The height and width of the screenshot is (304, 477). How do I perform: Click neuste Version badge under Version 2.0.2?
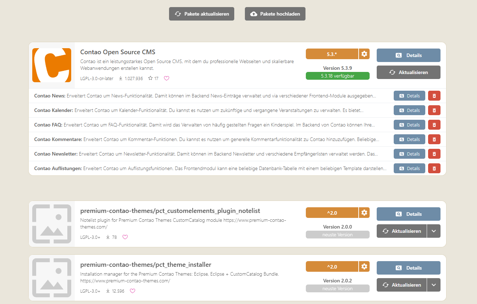point(338,288)
